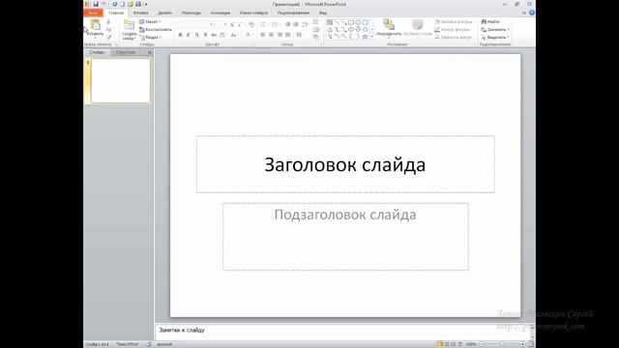Click the font color icon
The height and width of the screenshot is (348, 619).
(x=248, y=35)
